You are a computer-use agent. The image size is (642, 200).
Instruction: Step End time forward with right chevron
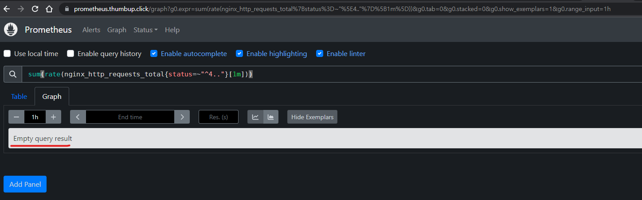182,117
